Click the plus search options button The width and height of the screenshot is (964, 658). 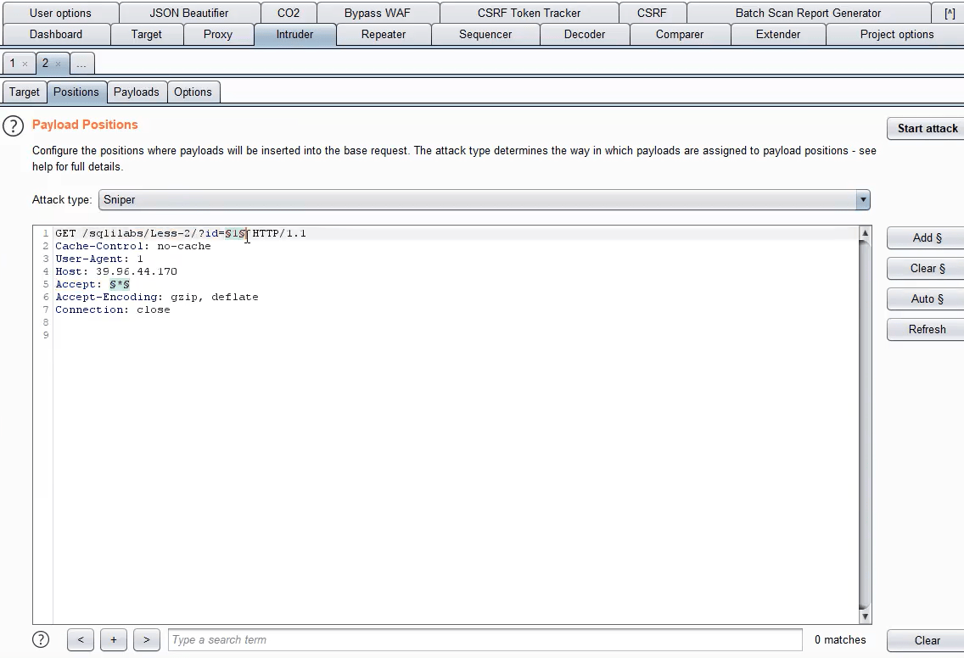click(113, 639)
